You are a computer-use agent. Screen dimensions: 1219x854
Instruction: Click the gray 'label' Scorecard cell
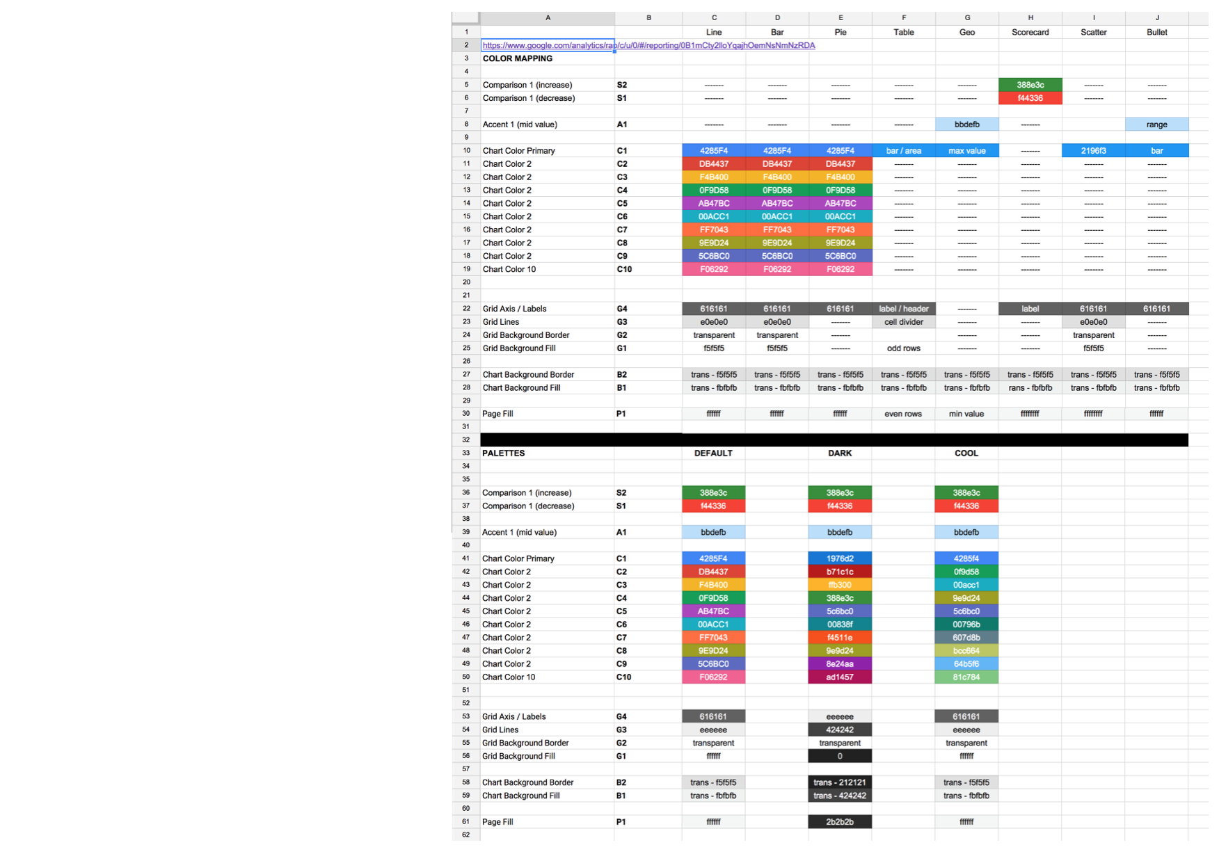pos(1030,309)
